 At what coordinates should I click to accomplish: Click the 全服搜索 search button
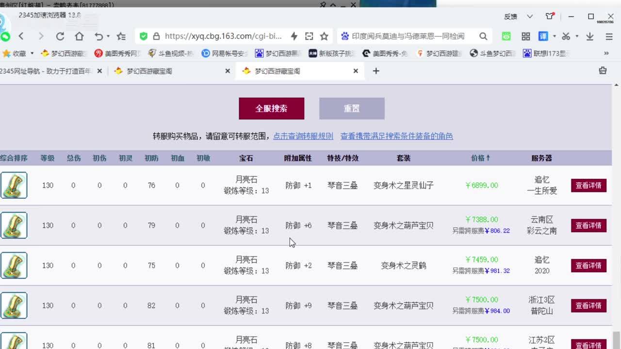pyautogui.click(x=271, y=109)
